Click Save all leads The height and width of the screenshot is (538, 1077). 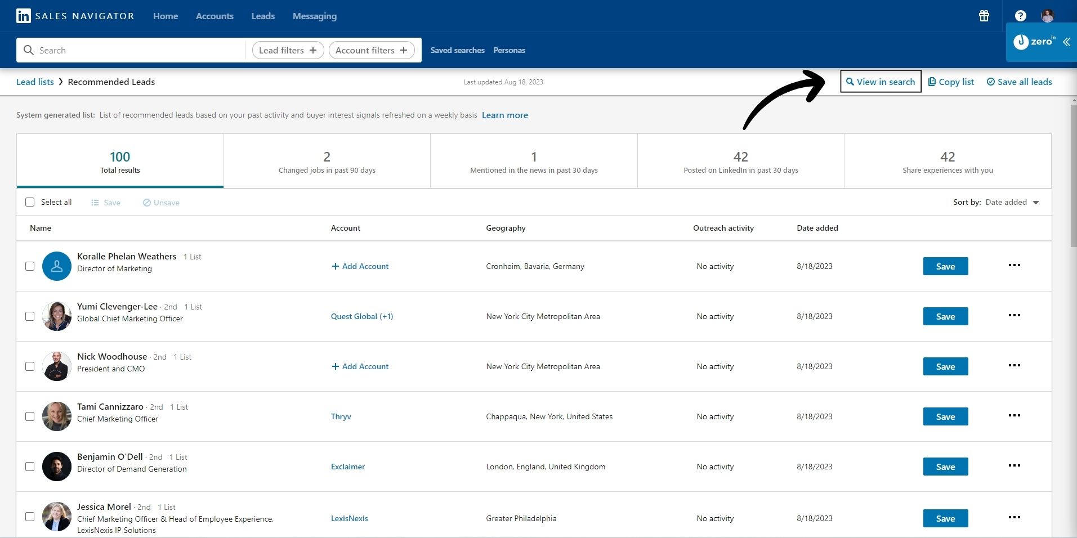coord(1019,82)
